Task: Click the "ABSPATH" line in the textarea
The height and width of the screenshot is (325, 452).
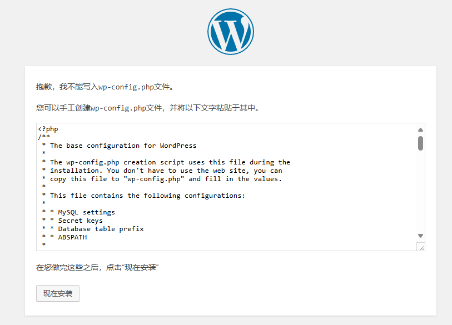Action: coord(72,237)
